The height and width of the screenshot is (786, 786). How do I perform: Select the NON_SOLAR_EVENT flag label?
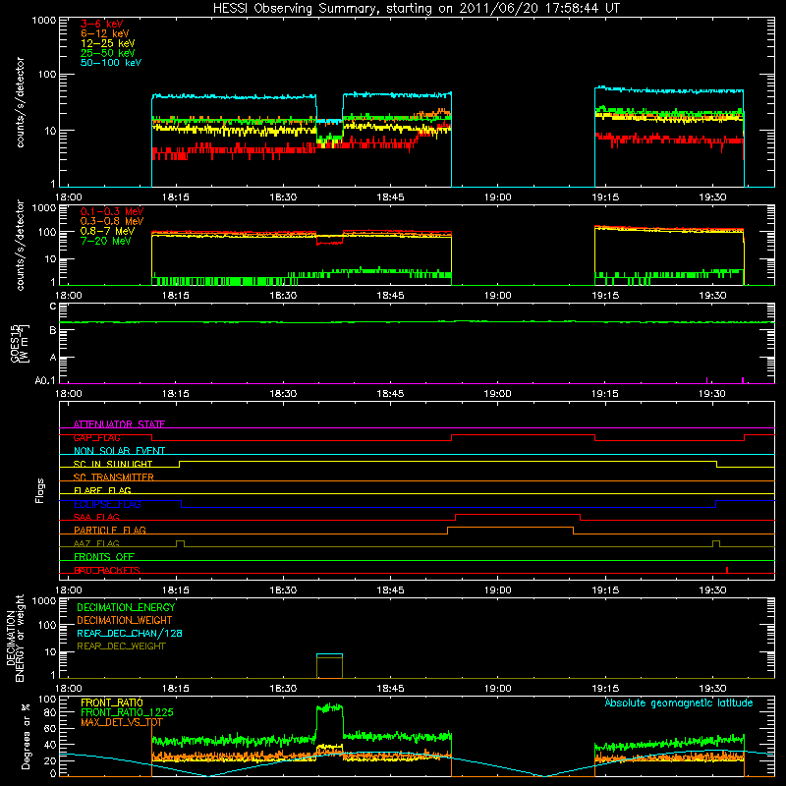pos(119,451)
